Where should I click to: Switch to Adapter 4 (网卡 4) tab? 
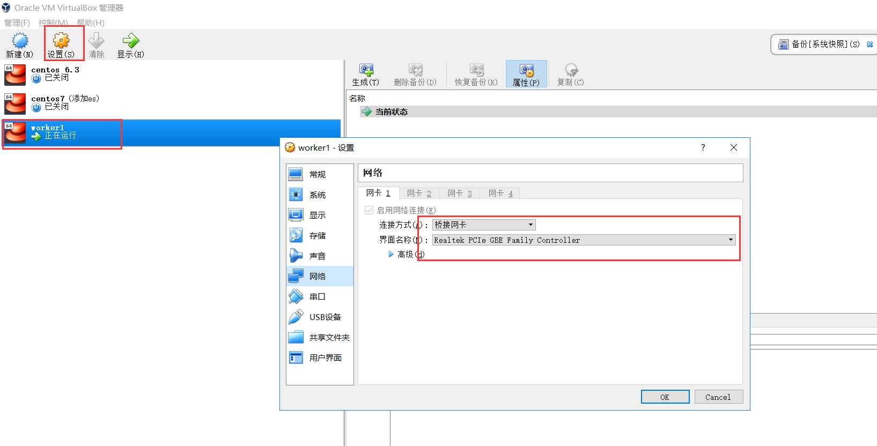tap(500, 194)
